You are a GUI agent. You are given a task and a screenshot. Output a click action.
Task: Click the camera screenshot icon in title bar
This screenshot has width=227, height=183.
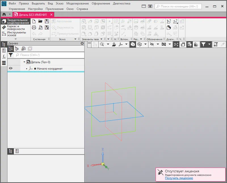point(150,6)
